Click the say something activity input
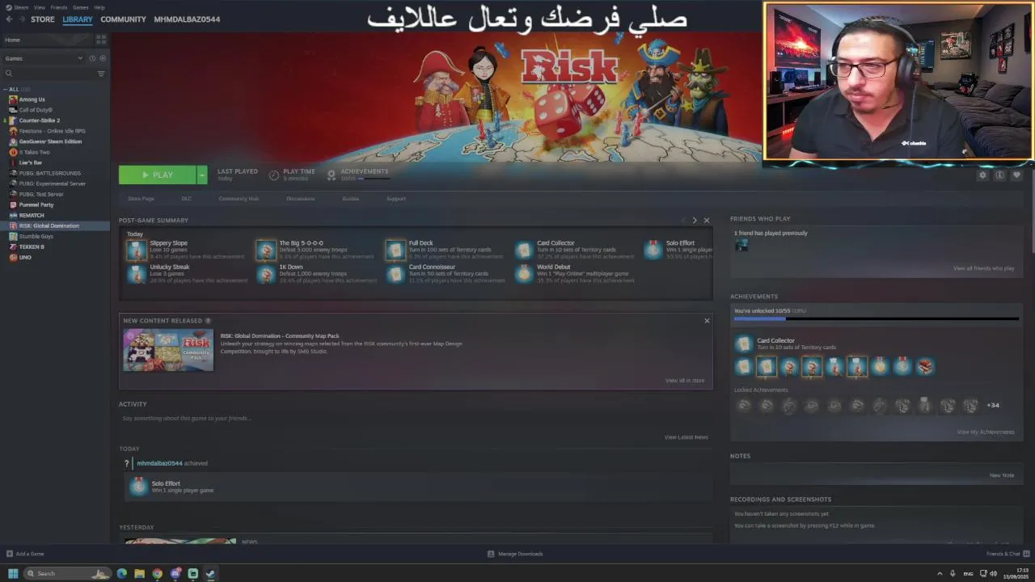Viewport: 1035px width, 582px height. coord(416,419)
